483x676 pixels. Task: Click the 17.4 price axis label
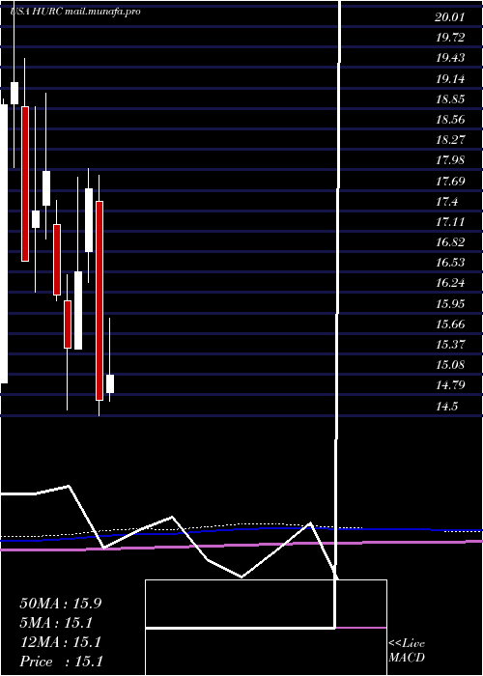click(x=446, y=201)
